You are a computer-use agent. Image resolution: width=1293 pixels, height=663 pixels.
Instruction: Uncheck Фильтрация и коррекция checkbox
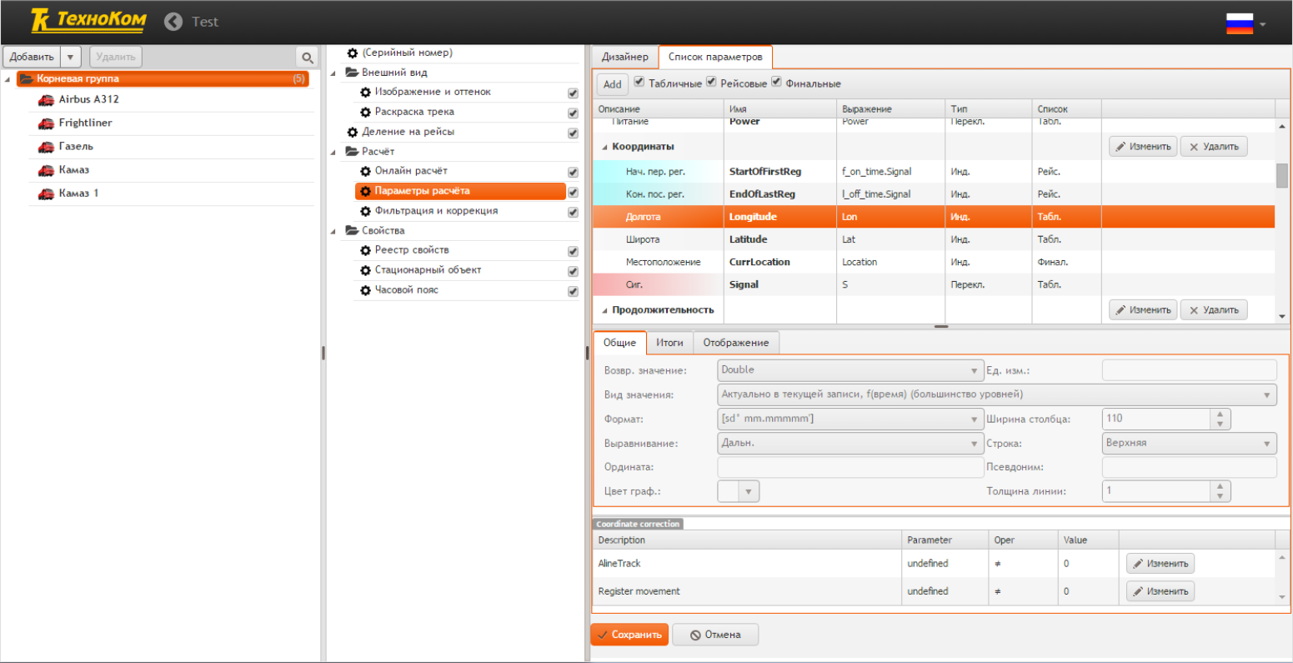573,213
